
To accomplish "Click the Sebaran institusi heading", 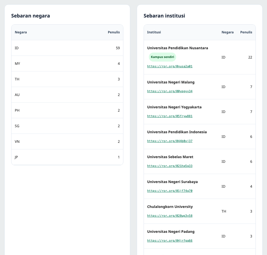I will (164, 16).
